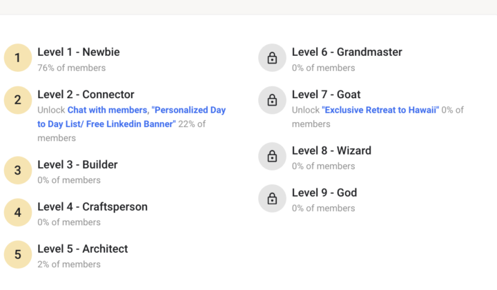Image resolution: width=497 pixels, height=290 pixels.
Task: Click the Level 4 number badge
Action: [x=18, y=213]
